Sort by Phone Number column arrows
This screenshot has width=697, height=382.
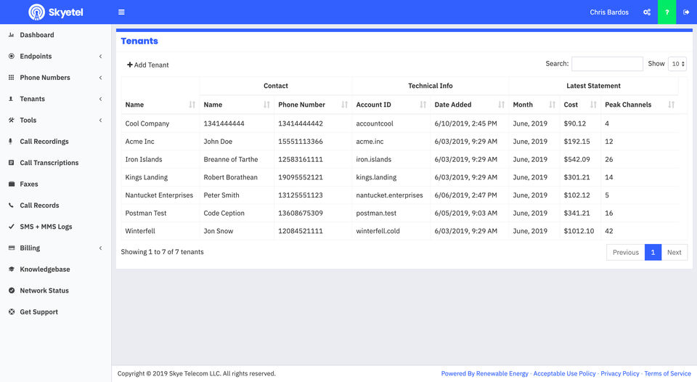point(344,105)
